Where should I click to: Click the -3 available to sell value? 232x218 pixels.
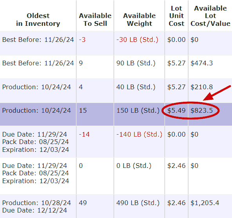82,40
